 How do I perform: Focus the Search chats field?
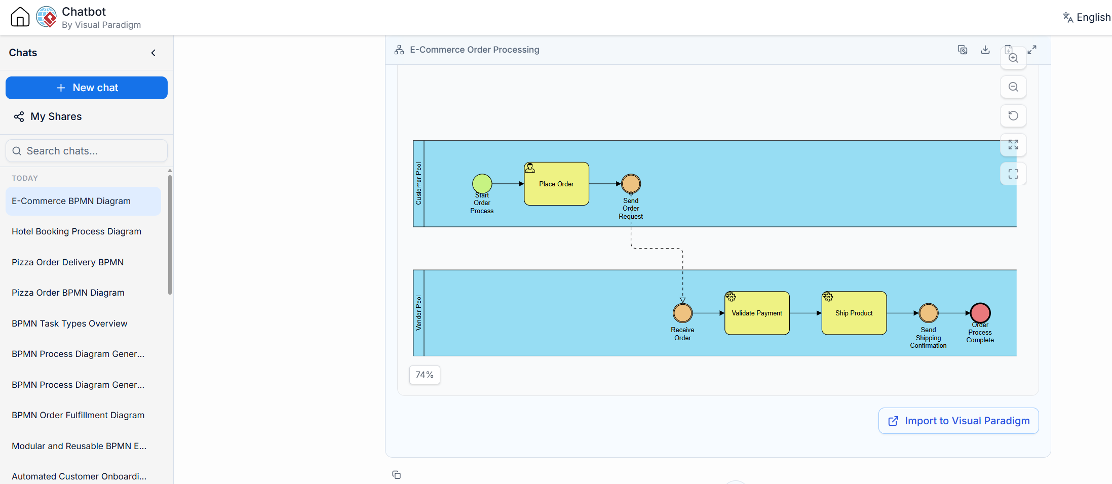pyautogui.click(x=87, y=151)
